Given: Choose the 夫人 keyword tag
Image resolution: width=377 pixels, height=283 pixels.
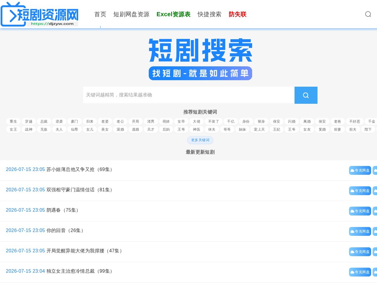Looking at the screenshot, I should click(59, 129).
